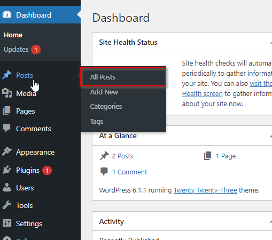The height and width of the screenshot is (240, 272).
Task: Open Updates submenu entry
Action: 16,50
